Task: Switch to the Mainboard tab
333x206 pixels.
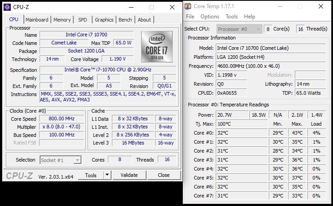Action: click(37, 20)
